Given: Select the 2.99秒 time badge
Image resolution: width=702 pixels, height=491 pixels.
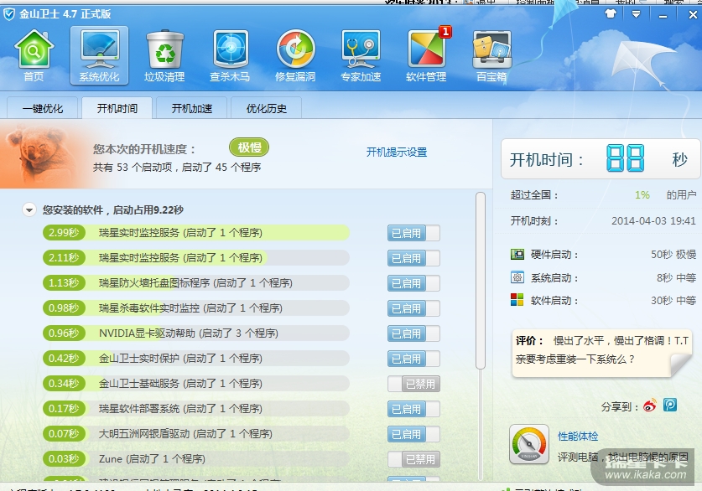Looking at the screenshot, I should point(64,233).
